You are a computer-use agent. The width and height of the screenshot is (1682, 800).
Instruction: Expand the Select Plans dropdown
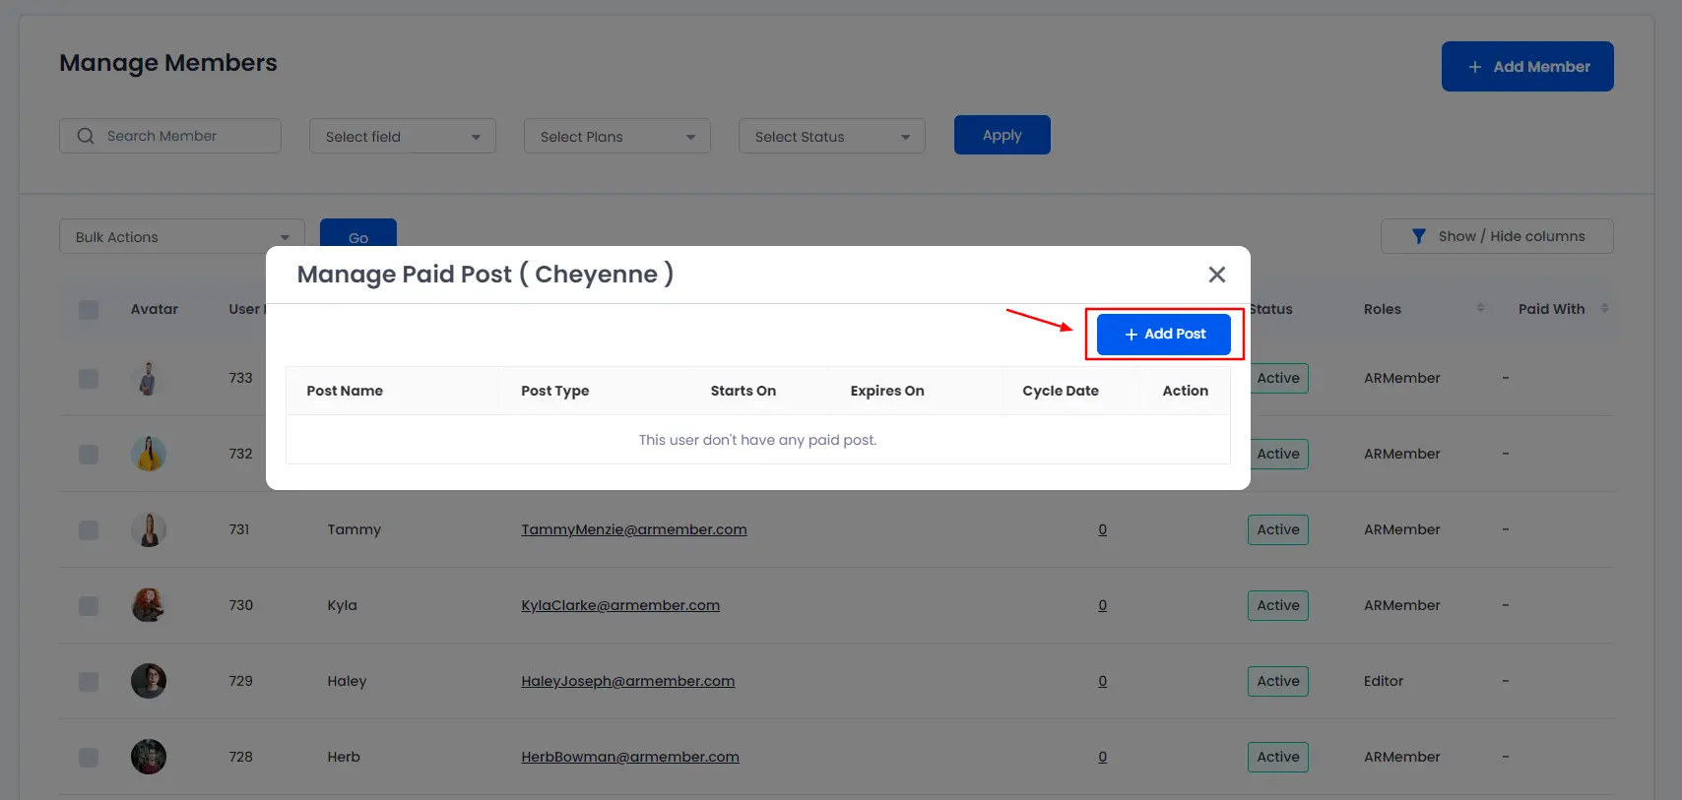616,137
